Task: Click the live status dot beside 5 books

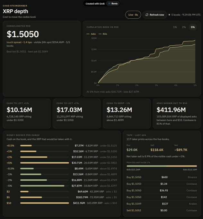Action: pyautogui.click(x=169, y=15)
